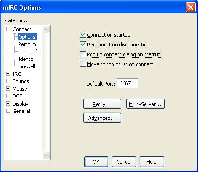
Task: Select the IRC category label
Action: tap(17, 74)
